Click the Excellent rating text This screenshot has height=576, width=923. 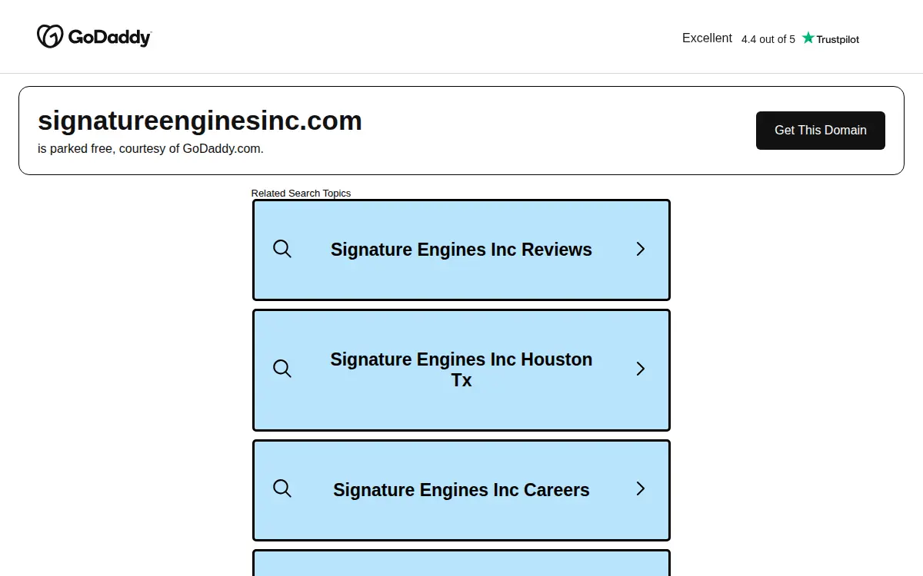(707, 38)
